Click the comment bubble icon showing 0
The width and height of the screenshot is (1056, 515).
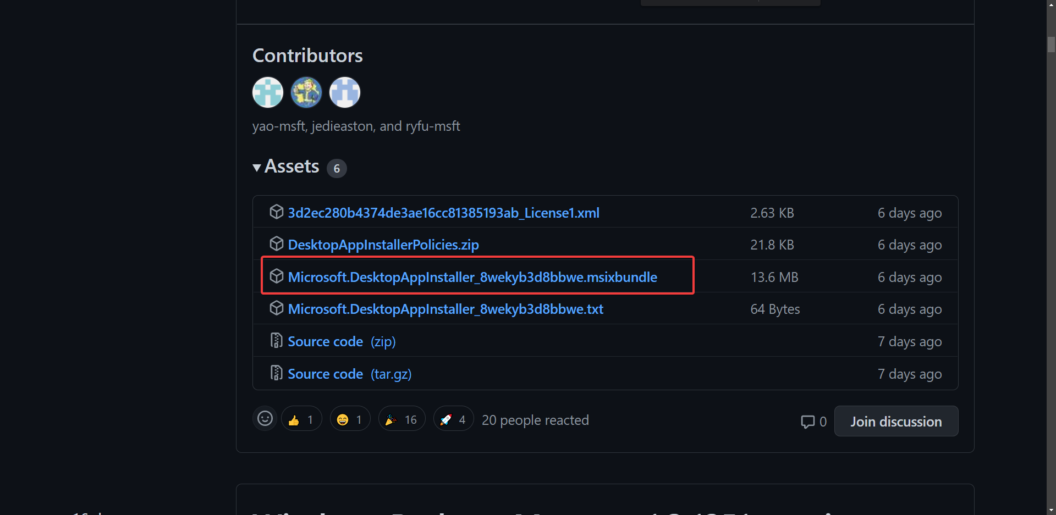coord(807,422)
